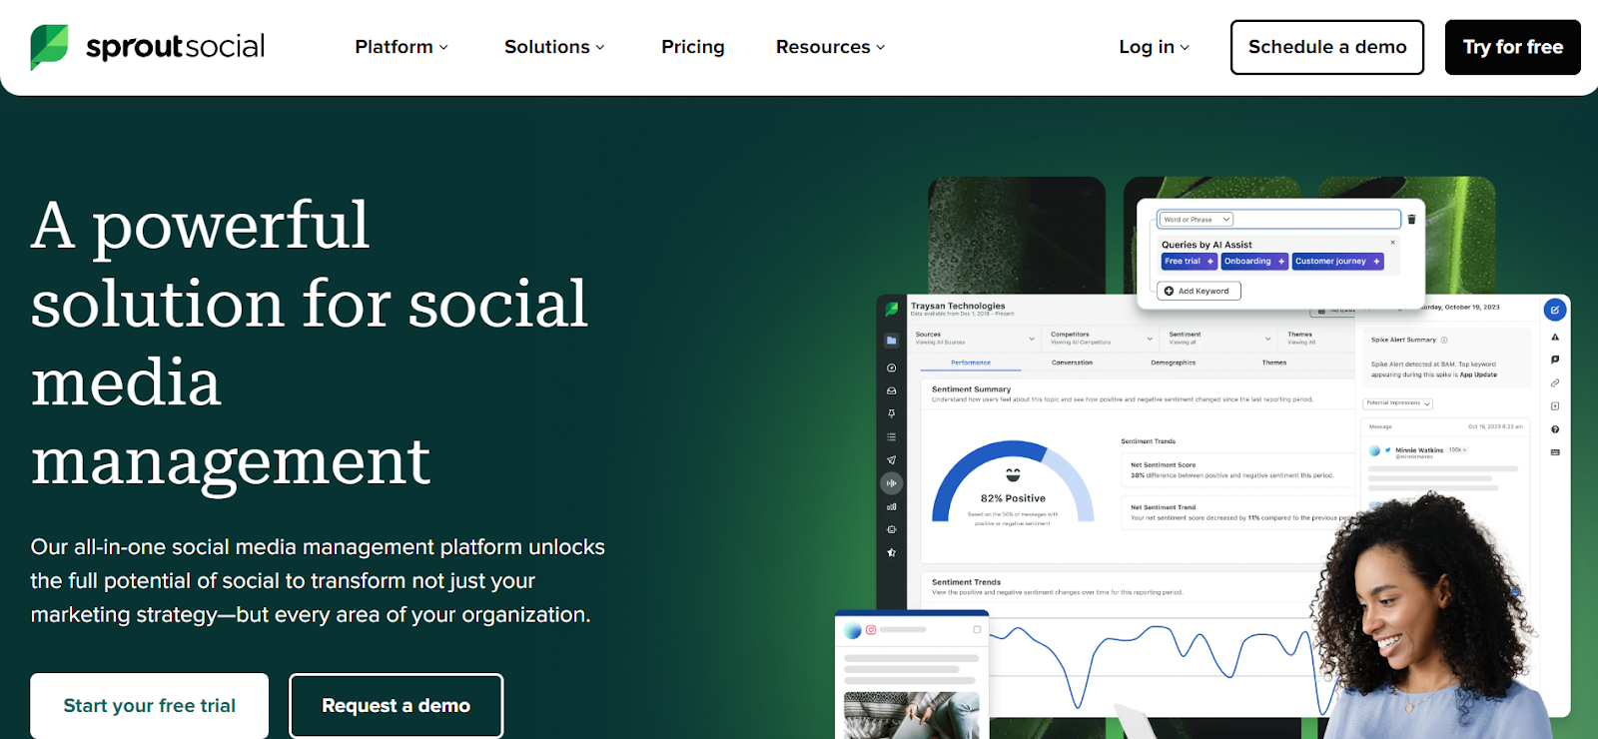Expand the Platform menu
The width and height of the screenshot is (1598, 739).
401,47
